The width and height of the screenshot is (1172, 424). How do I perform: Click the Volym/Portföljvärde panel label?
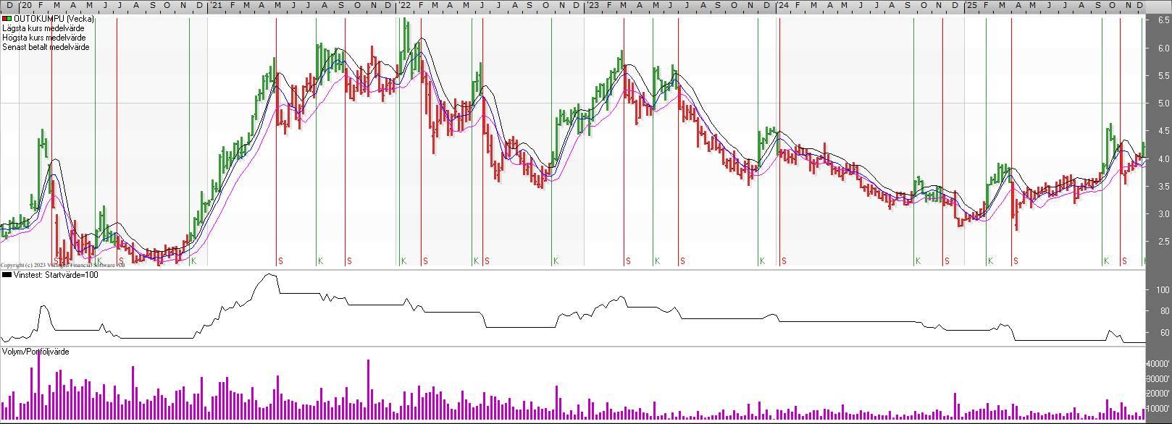pos(35,352)
